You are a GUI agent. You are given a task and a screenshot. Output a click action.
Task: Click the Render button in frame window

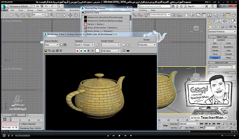pos(147,40)
